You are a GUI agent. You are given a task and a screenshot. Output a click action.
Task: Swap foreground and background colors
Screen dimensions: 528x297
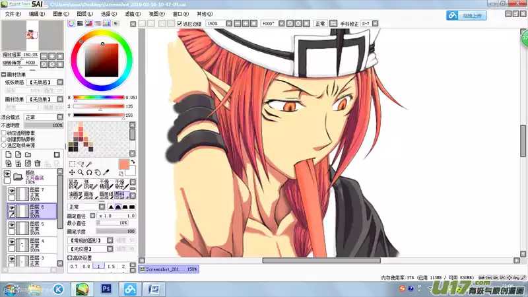coord(133,162)
